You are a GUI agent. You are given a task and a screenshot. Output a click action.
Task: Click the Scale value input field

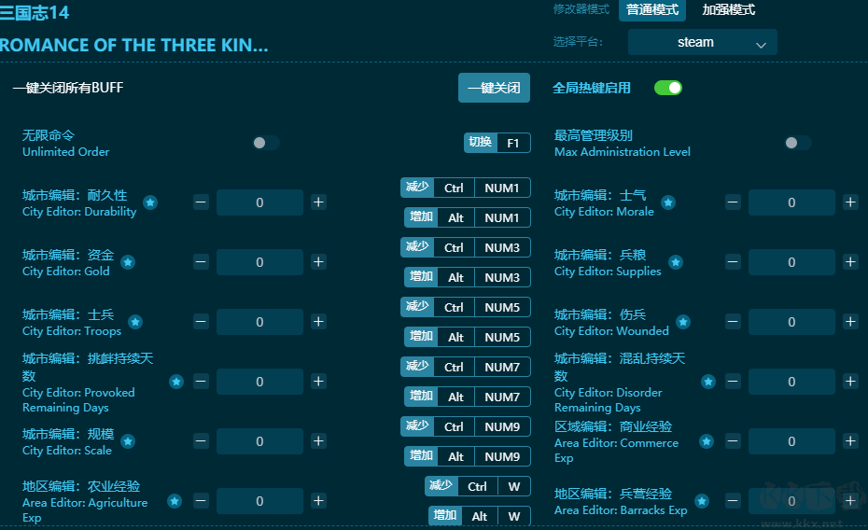259,441
